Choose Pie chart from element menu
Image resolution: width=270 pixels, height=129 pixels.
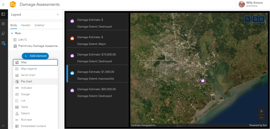tap(35, 82)
